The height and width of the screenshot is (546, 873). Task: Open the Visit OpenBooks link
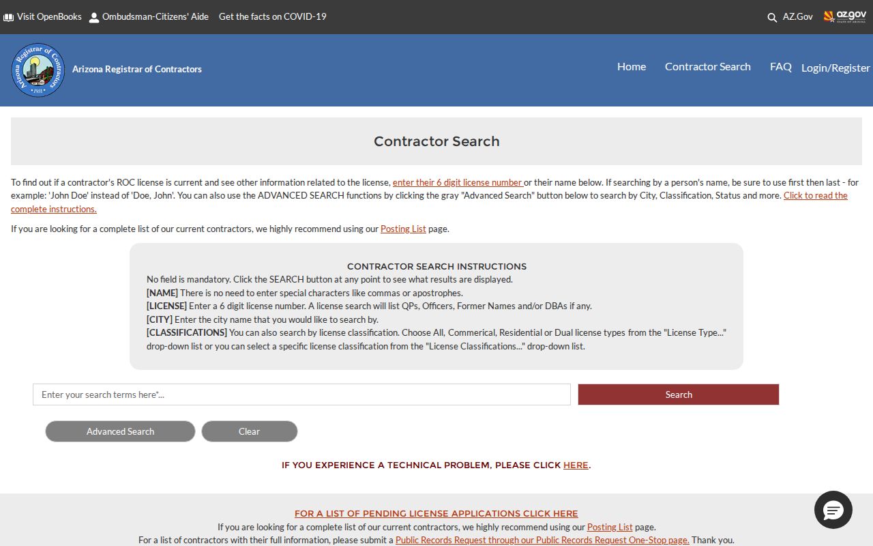point(49,16)
